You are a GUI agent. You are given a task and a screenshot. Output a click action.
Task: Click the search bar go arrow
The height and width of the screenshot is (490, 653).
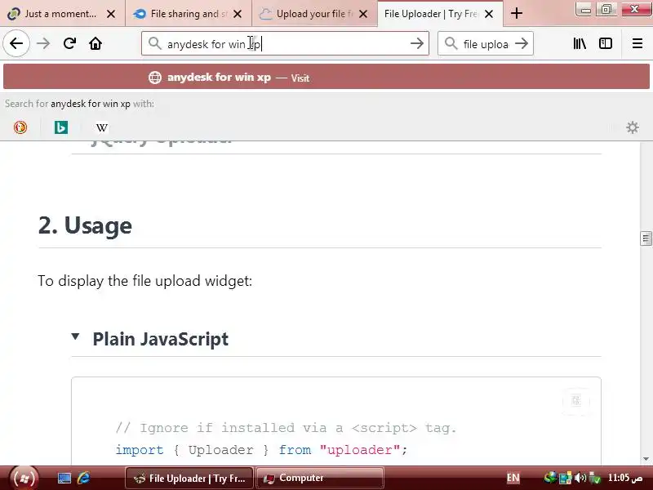tap(522, 43)
